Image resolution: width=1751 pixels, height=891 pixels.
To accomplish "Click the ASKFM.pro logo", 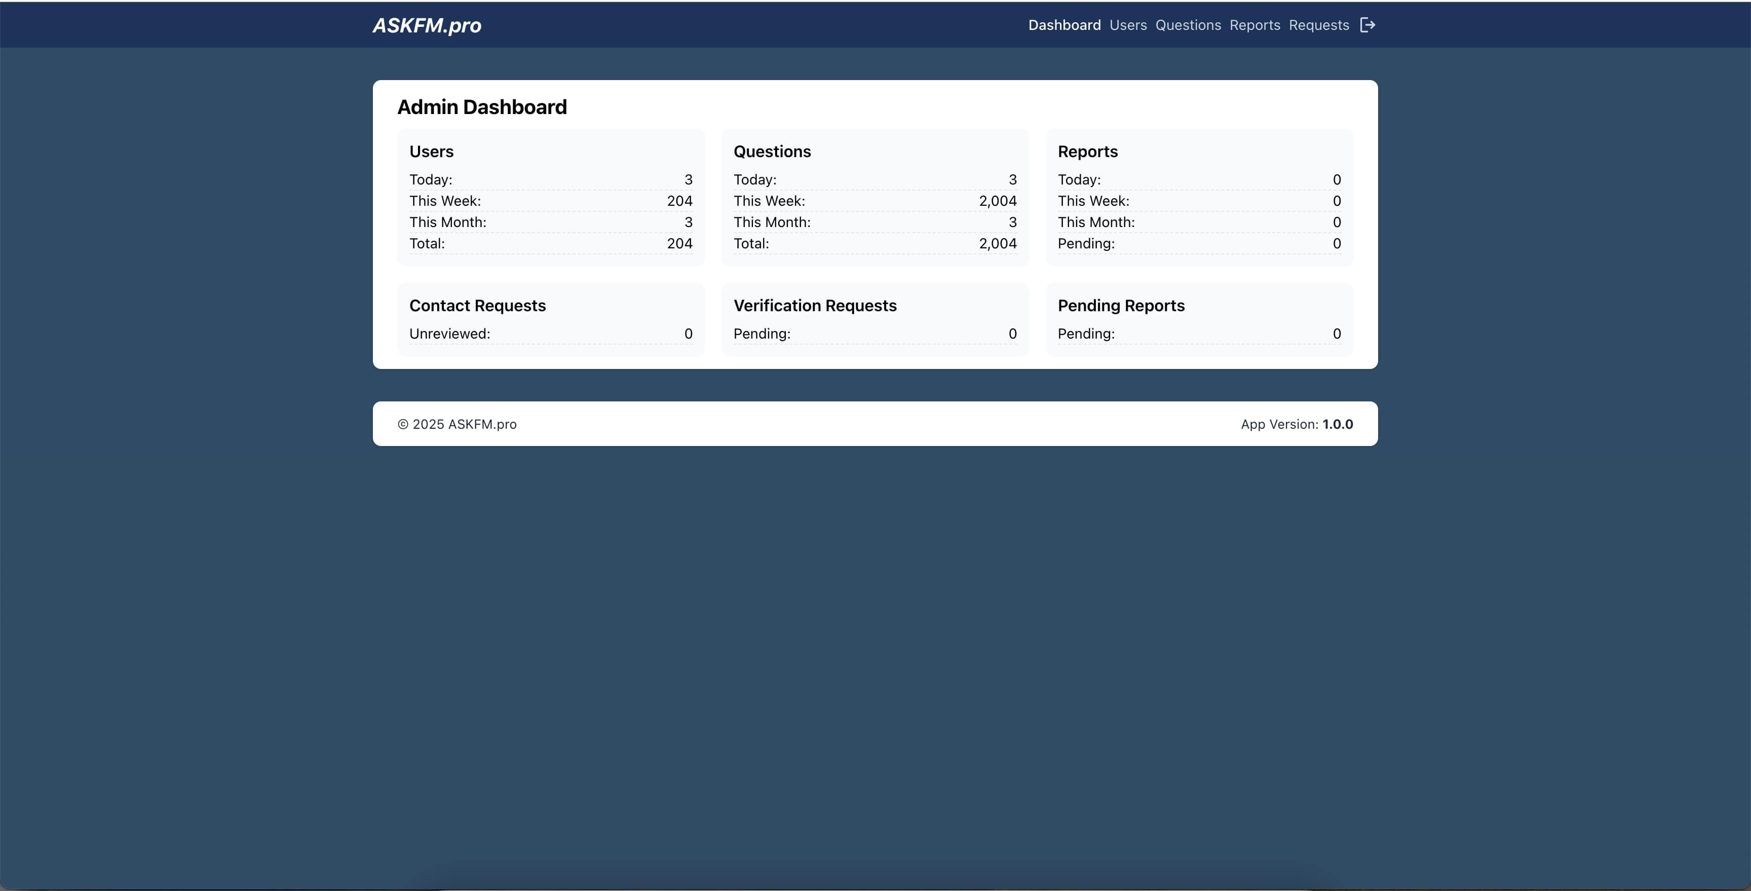I will [427, 25].
